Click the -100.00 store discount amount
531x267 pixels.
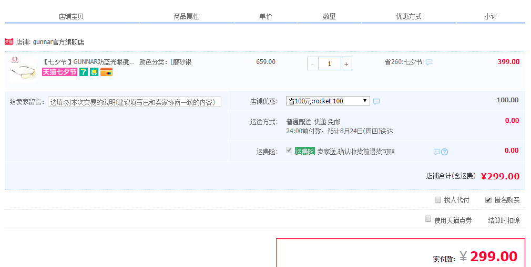click(x=506, y=100)
